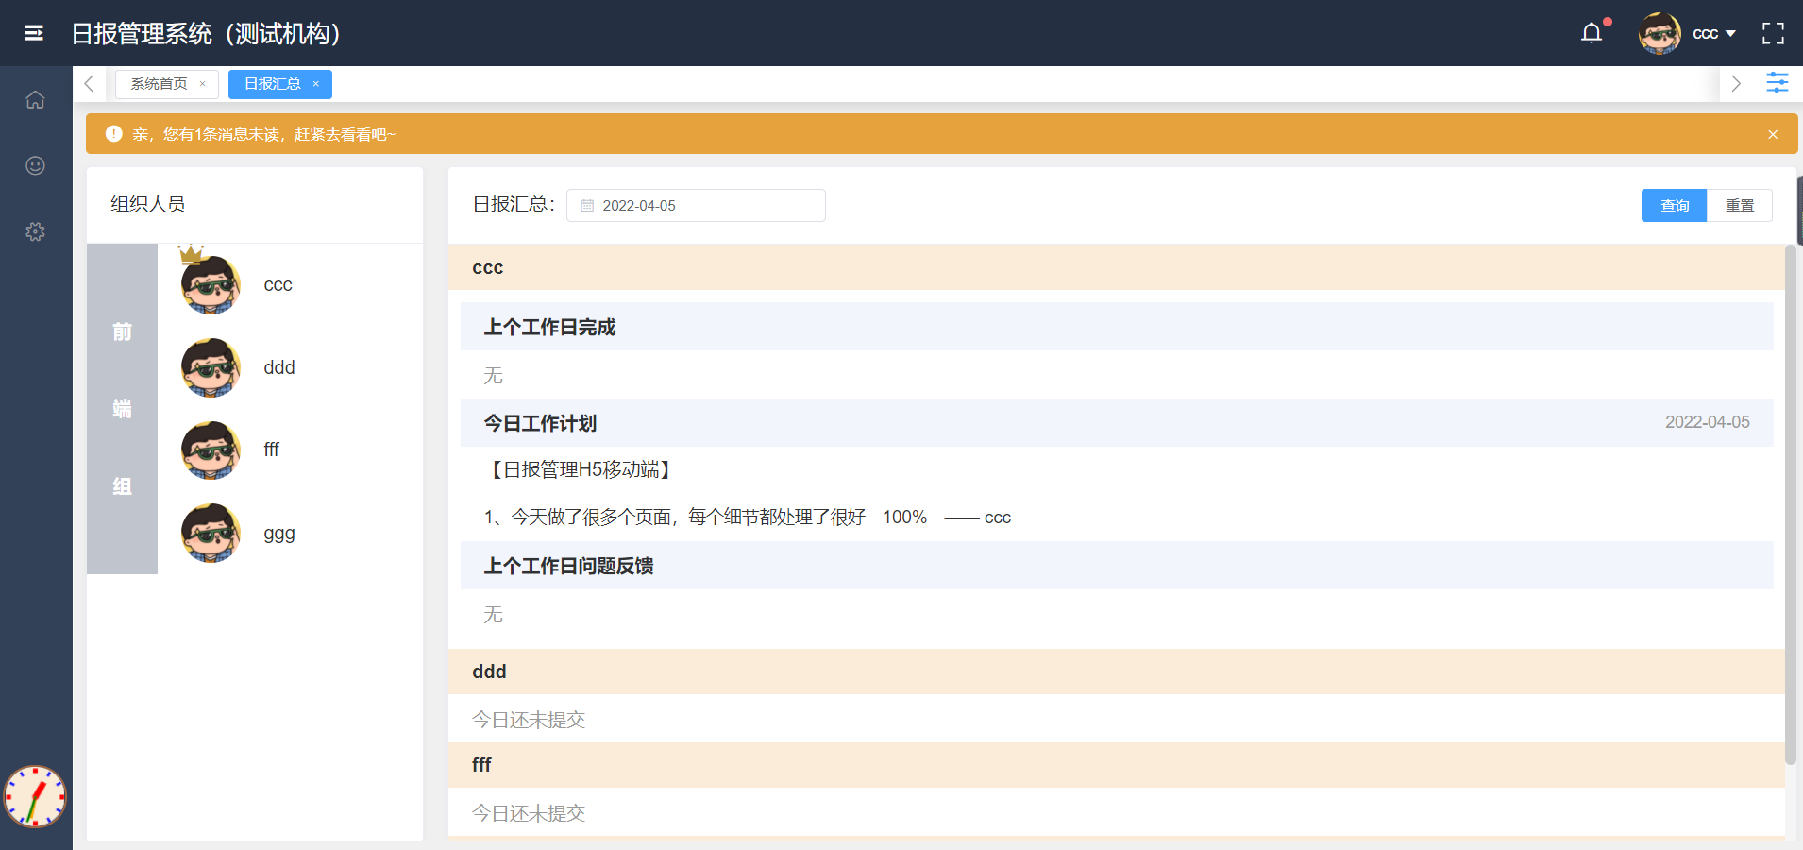
Task: Click the 重置 button
Action: click(x=1740, y=205)
